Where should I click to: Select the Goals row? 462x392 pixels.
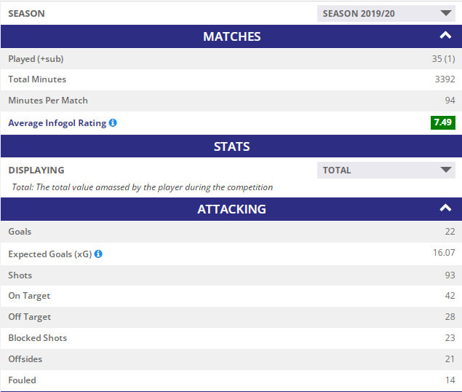pos(231,232)
